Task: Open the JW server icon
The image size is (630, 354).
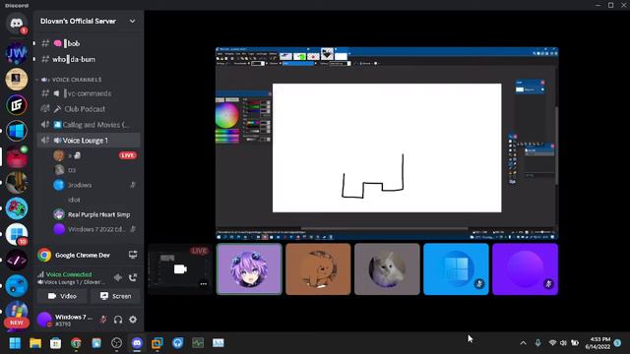Action: [x=16, y=52]
